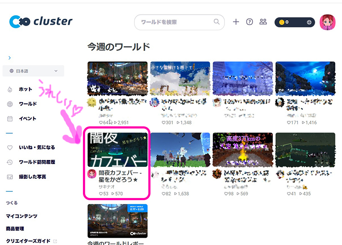This screenshot has width=342, height=245.
Task: Click the plus create icon
Action: tap(236, 22)
